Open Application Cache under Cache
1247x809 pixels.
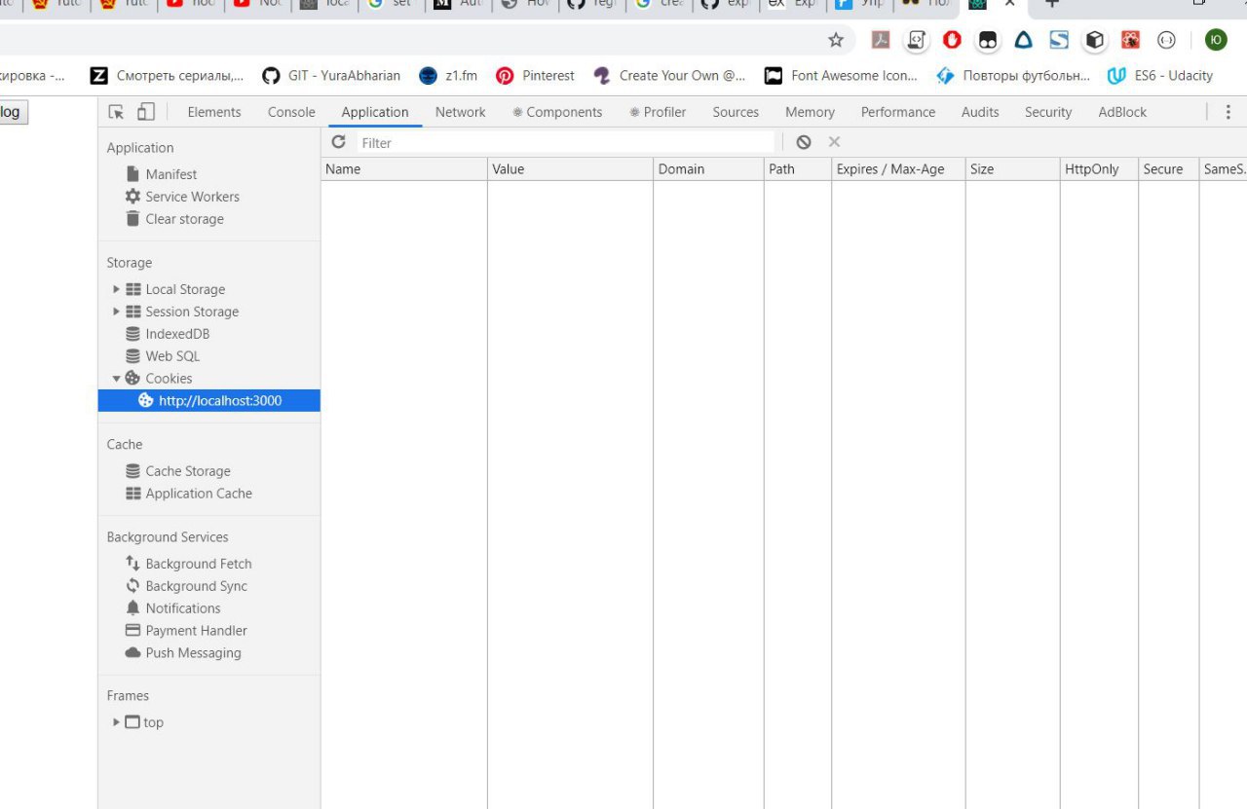[x=188, y=494]
